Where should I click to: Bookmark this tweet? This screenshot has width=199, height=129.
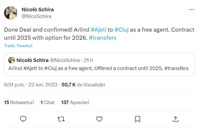coord(137,119)
